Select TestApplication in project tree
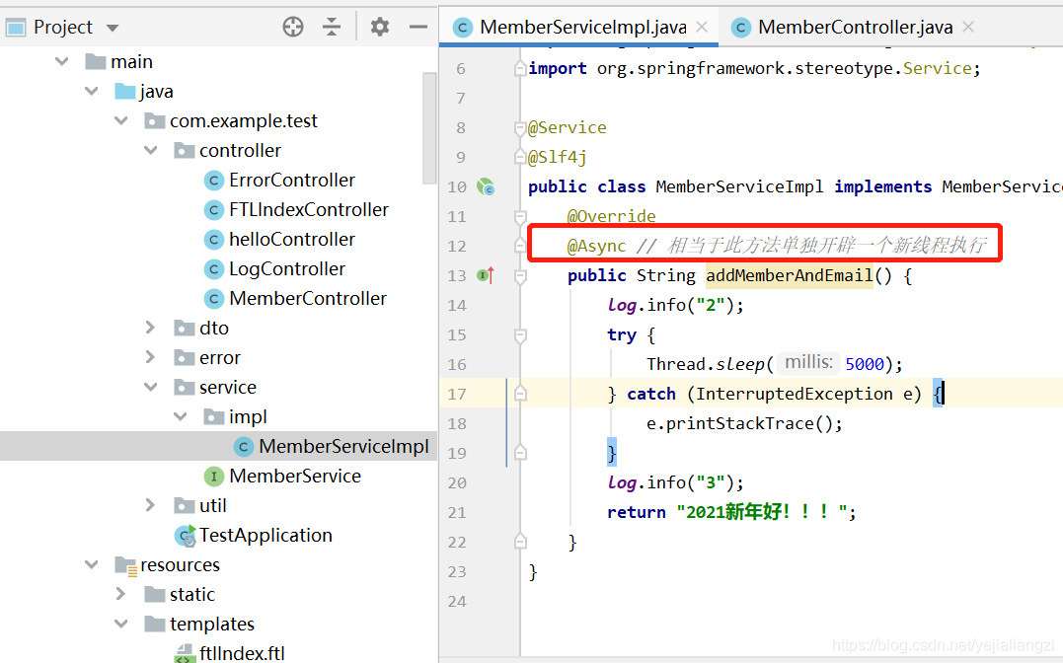This screenshot has height=663, width=1063. click(266, 536)
